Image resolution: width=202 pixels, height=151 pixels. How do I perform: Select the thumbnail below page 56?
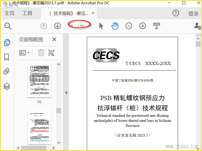tap(39, 127)
